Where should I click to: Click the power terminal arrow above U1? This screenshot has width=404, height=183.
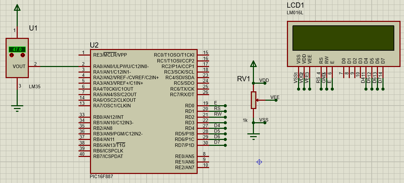(17, 8)
